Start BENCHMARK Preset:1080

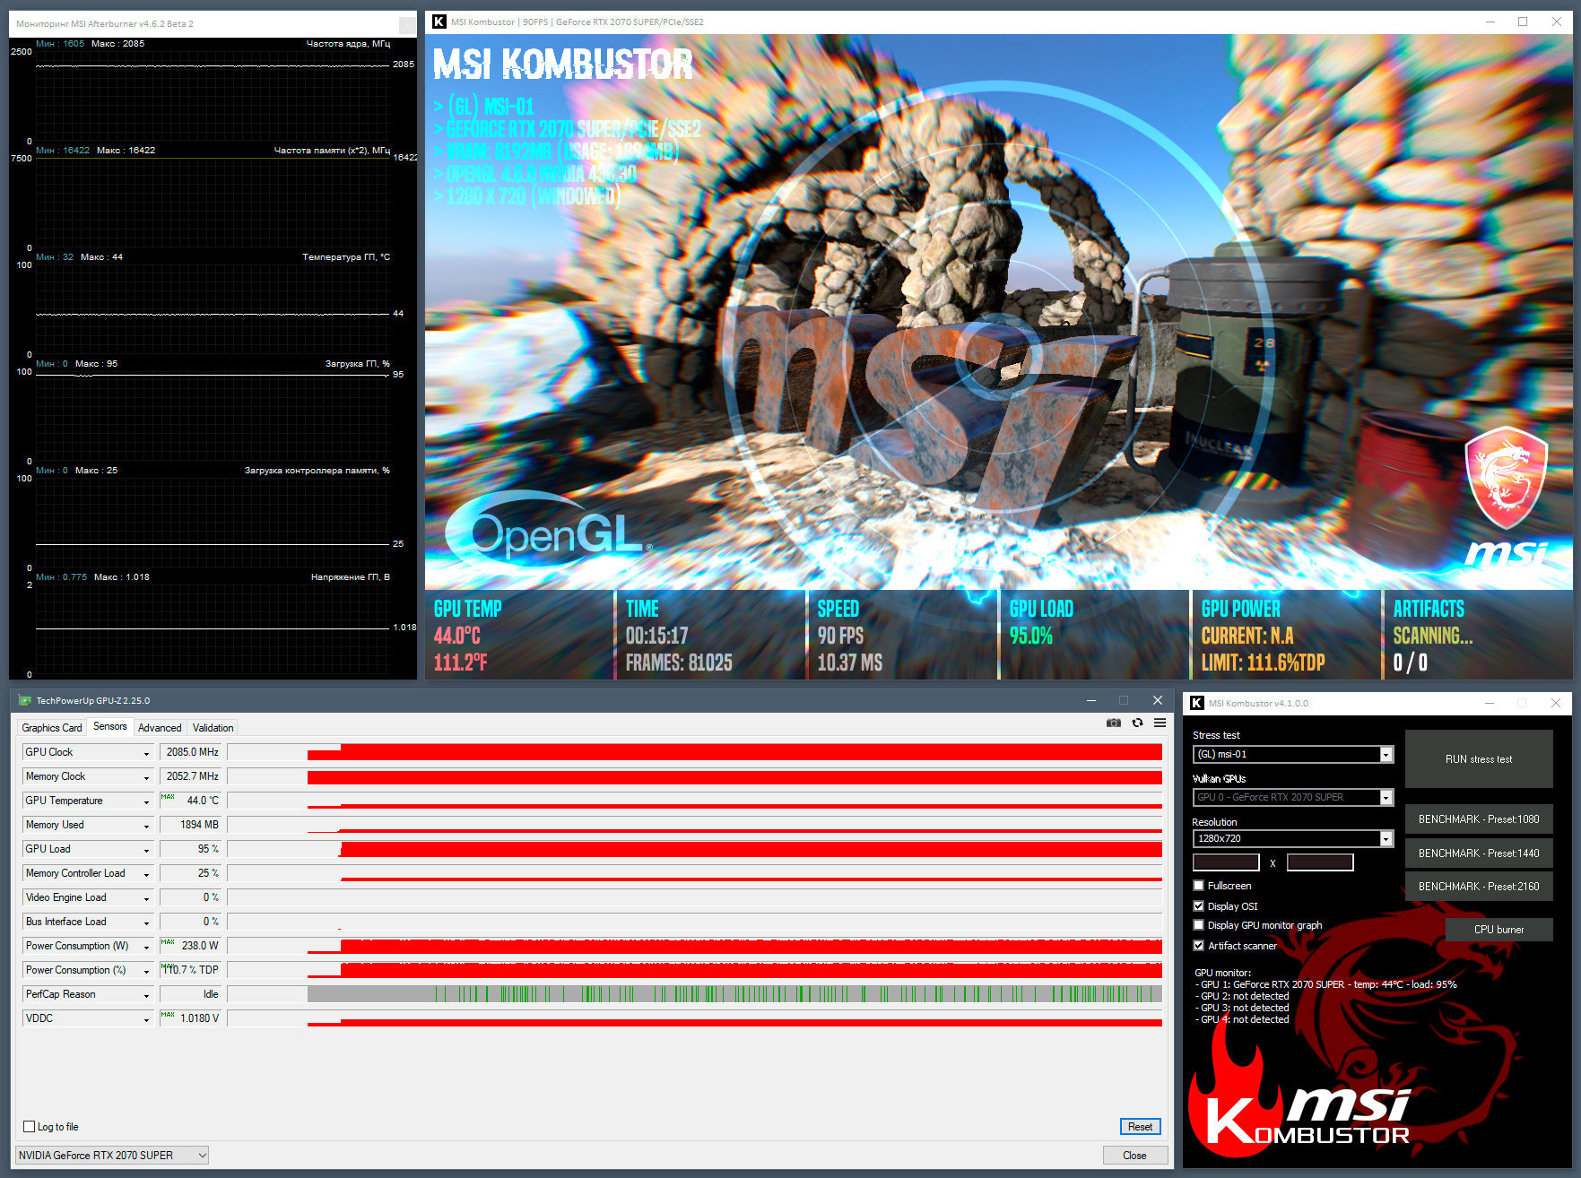click(1479, 819)
